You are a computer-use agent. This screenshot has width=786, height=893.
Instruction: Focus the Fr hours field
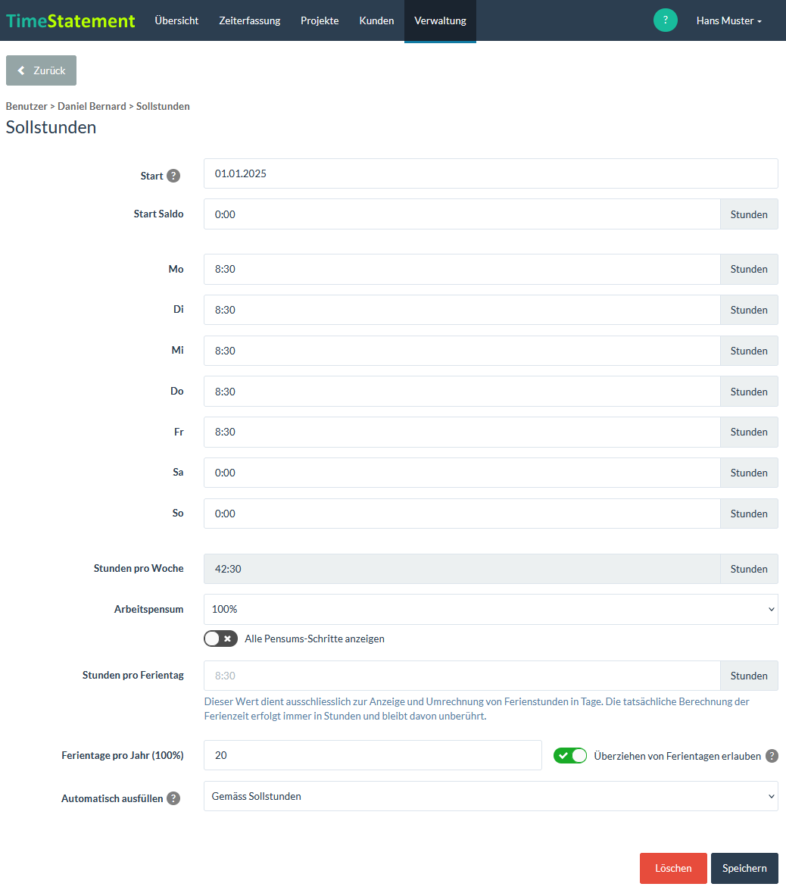pos(462,432)
